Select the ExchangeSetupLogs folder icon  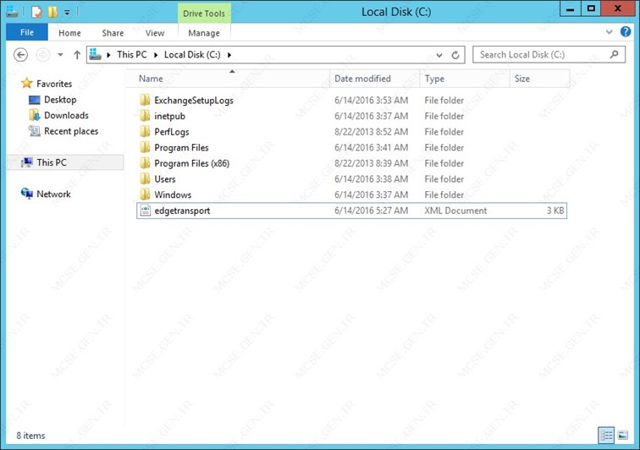tap(145, 100)
